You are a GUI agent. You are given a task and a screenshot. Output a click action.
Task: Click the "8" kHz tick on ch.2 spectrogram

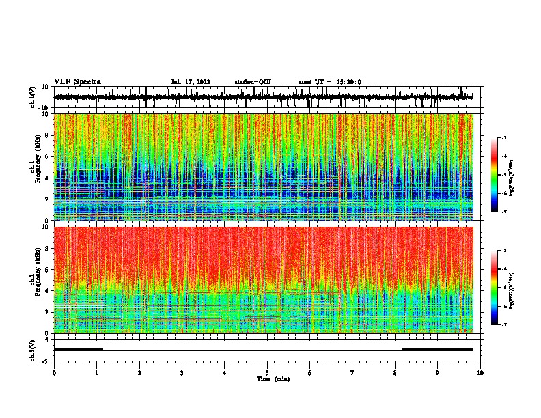[x=47, y=249]
